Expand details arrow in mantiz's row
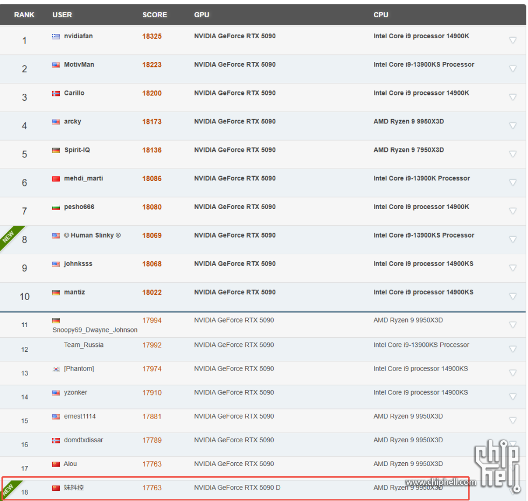 (512, 296)
